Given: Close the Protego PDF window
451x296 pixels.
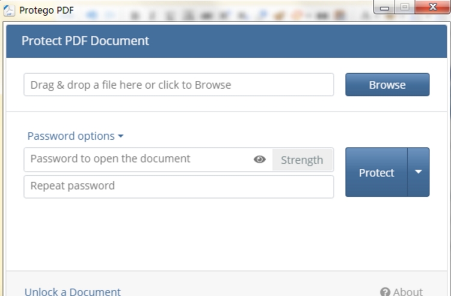Looking at the screenshot, I should 432,7.
